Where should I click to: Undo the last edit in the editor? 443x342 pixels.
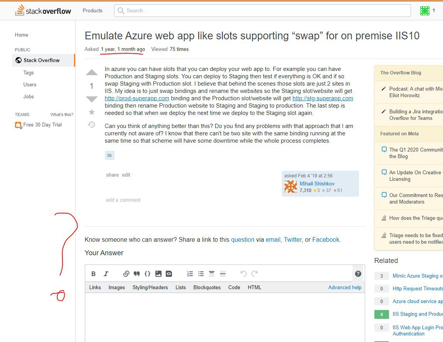pos(244,274)
